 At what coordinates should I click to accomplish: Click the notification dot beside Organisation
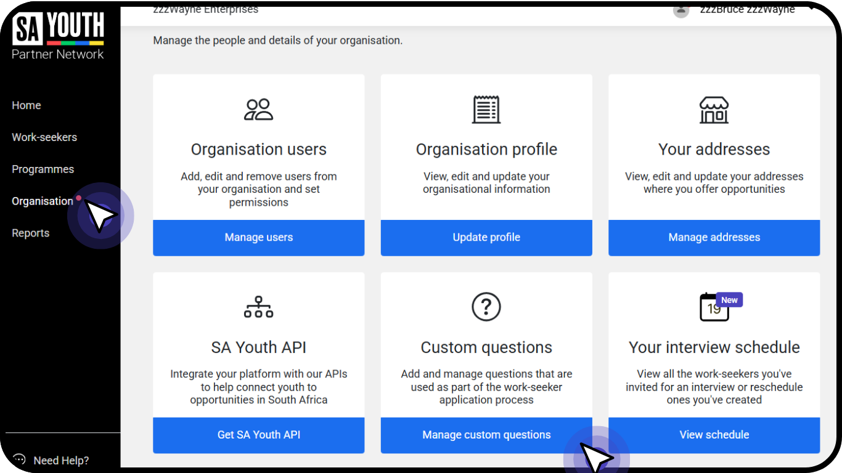coord(78,197)
